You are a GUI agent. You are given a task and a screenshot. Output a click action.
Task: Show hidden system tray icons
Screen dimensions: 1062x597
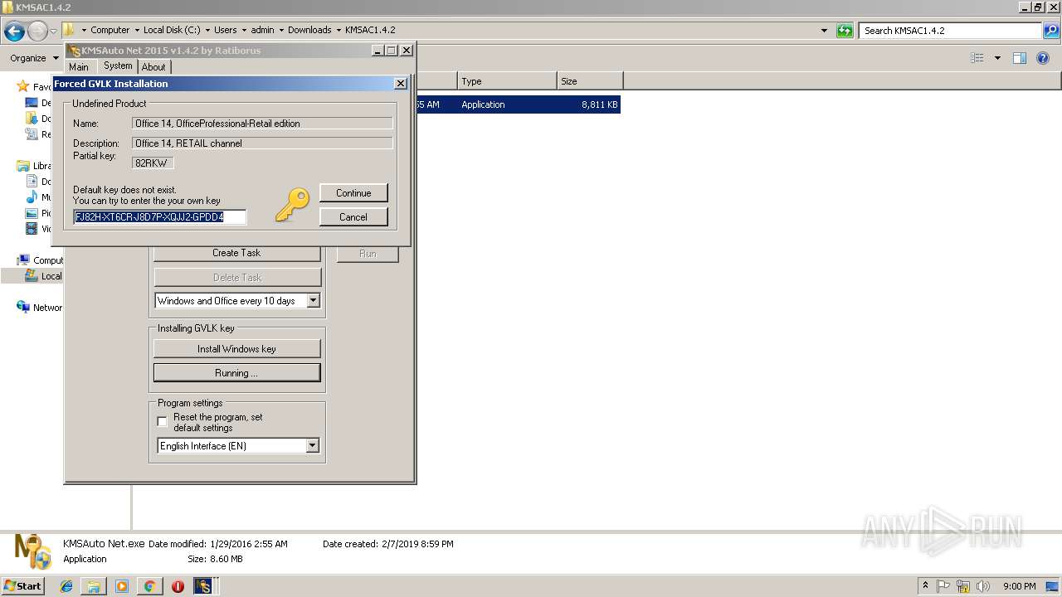[x=925, y=585]
